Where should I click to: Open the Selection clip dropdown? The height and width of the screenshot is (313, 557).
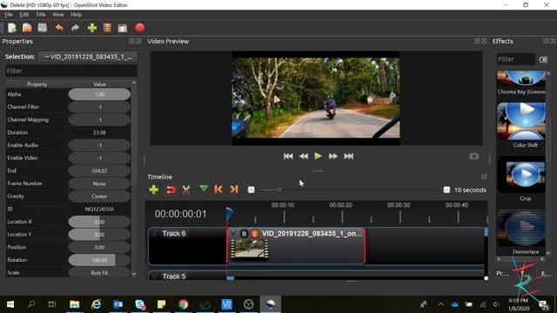tap(88, 57)
